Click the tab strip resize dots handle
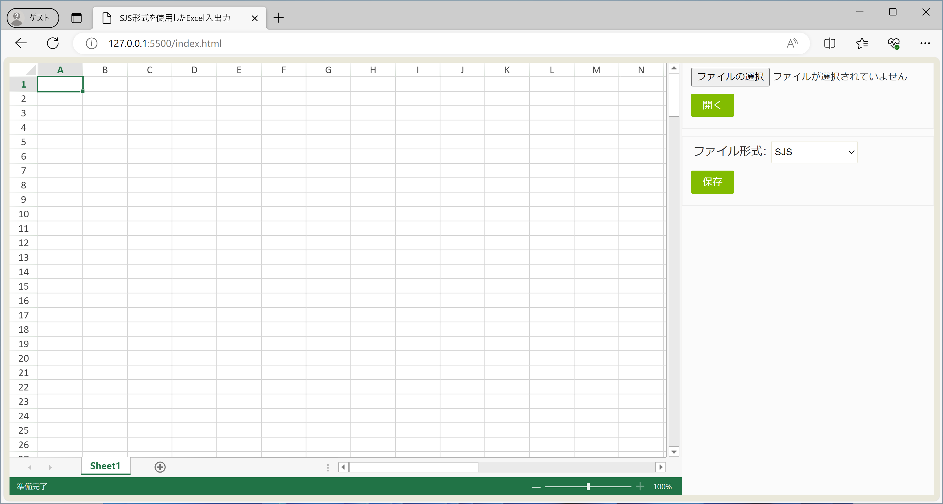The image size is (943, 504). pos(328,467)
